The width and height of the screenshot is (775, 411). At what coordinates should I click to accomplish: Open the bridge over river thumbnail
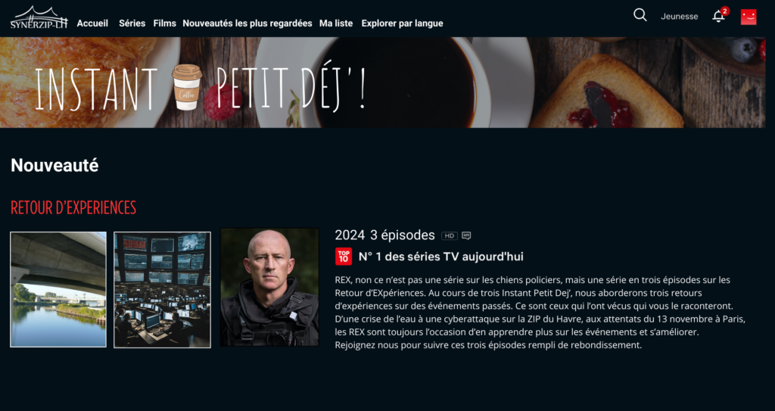coord(58,289)
